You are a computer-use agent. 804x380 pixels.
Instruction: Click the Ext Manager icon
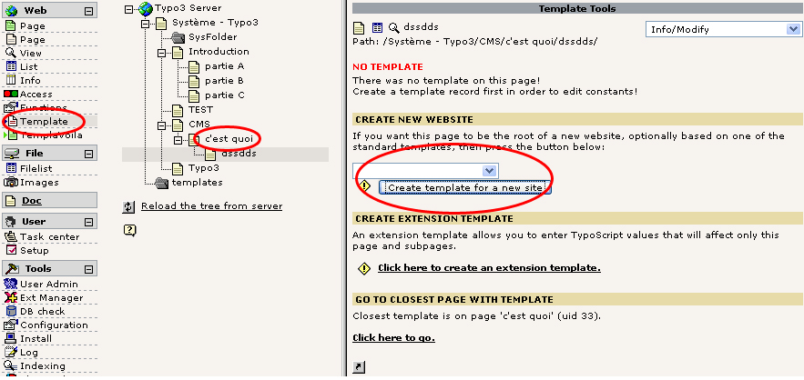click(x=11, y=297)
